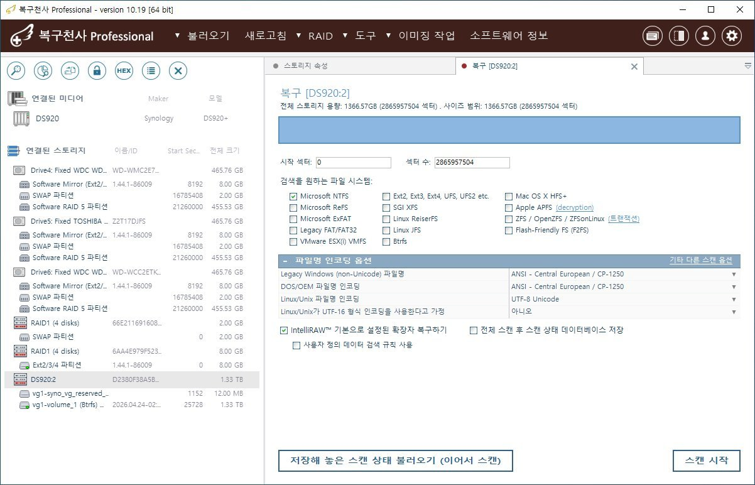Click the blue storage range bar
The height and width of the screenshot is (485, 755).
[x=509, y=130]
